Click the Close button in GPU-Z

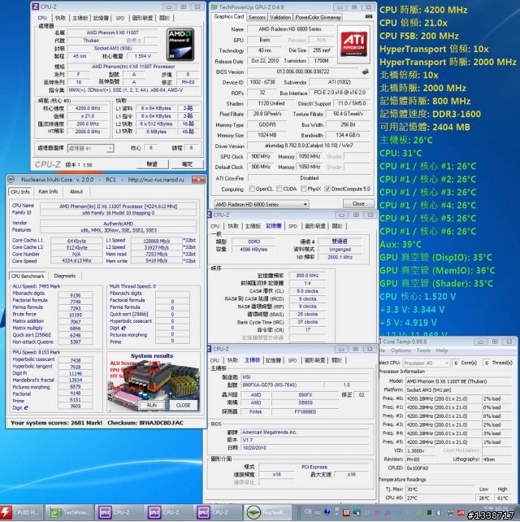(358, 203)
